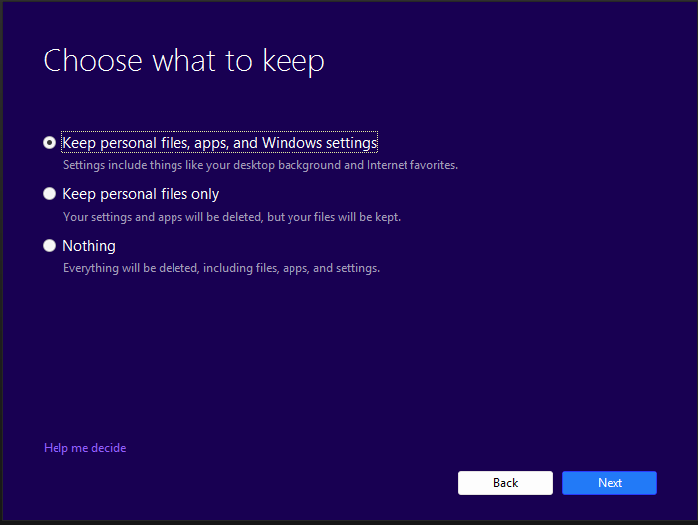Click the 'Nothing' option label
Image resolution: width=698 pixels, height=525 pixels.
tap(89, 246)
